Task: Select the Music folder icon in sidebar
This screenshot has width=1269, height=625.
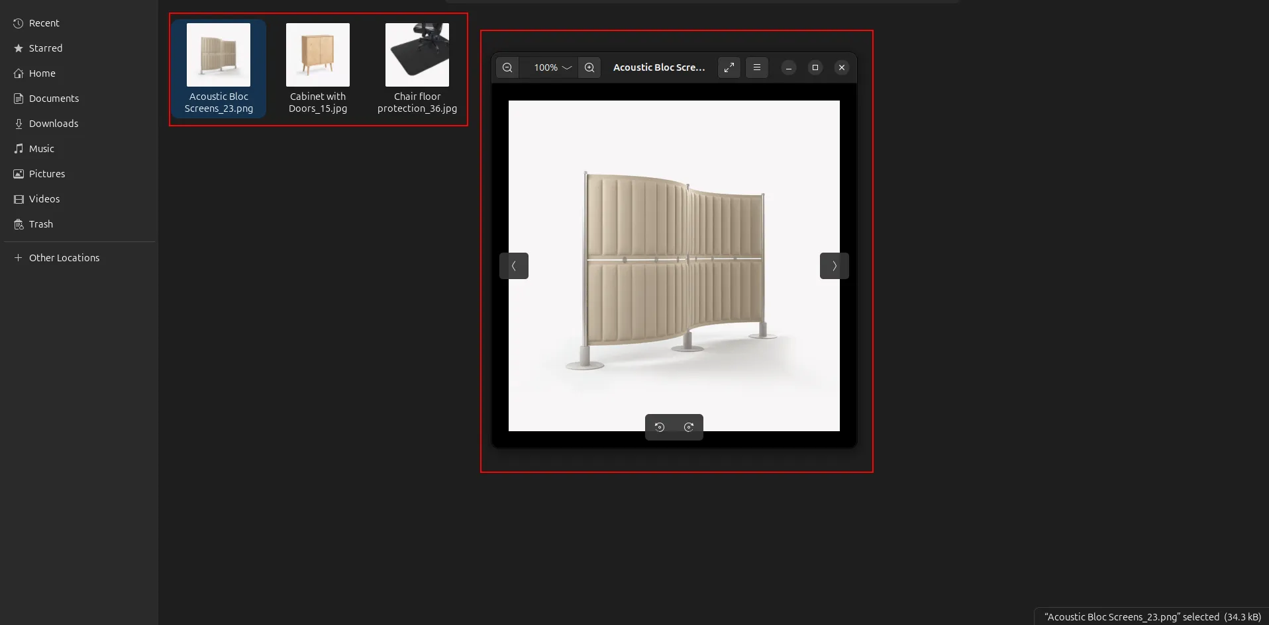Action: [17, 148]
